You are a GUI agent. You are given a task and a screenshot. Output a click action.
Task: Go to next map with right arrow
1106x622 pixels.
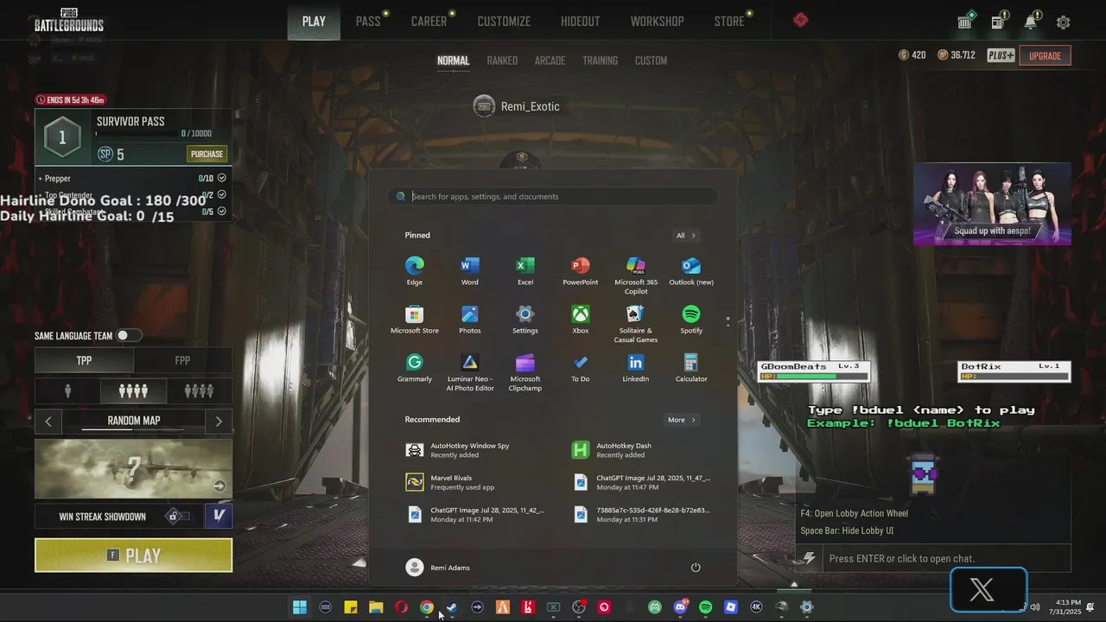pos(219,421)
